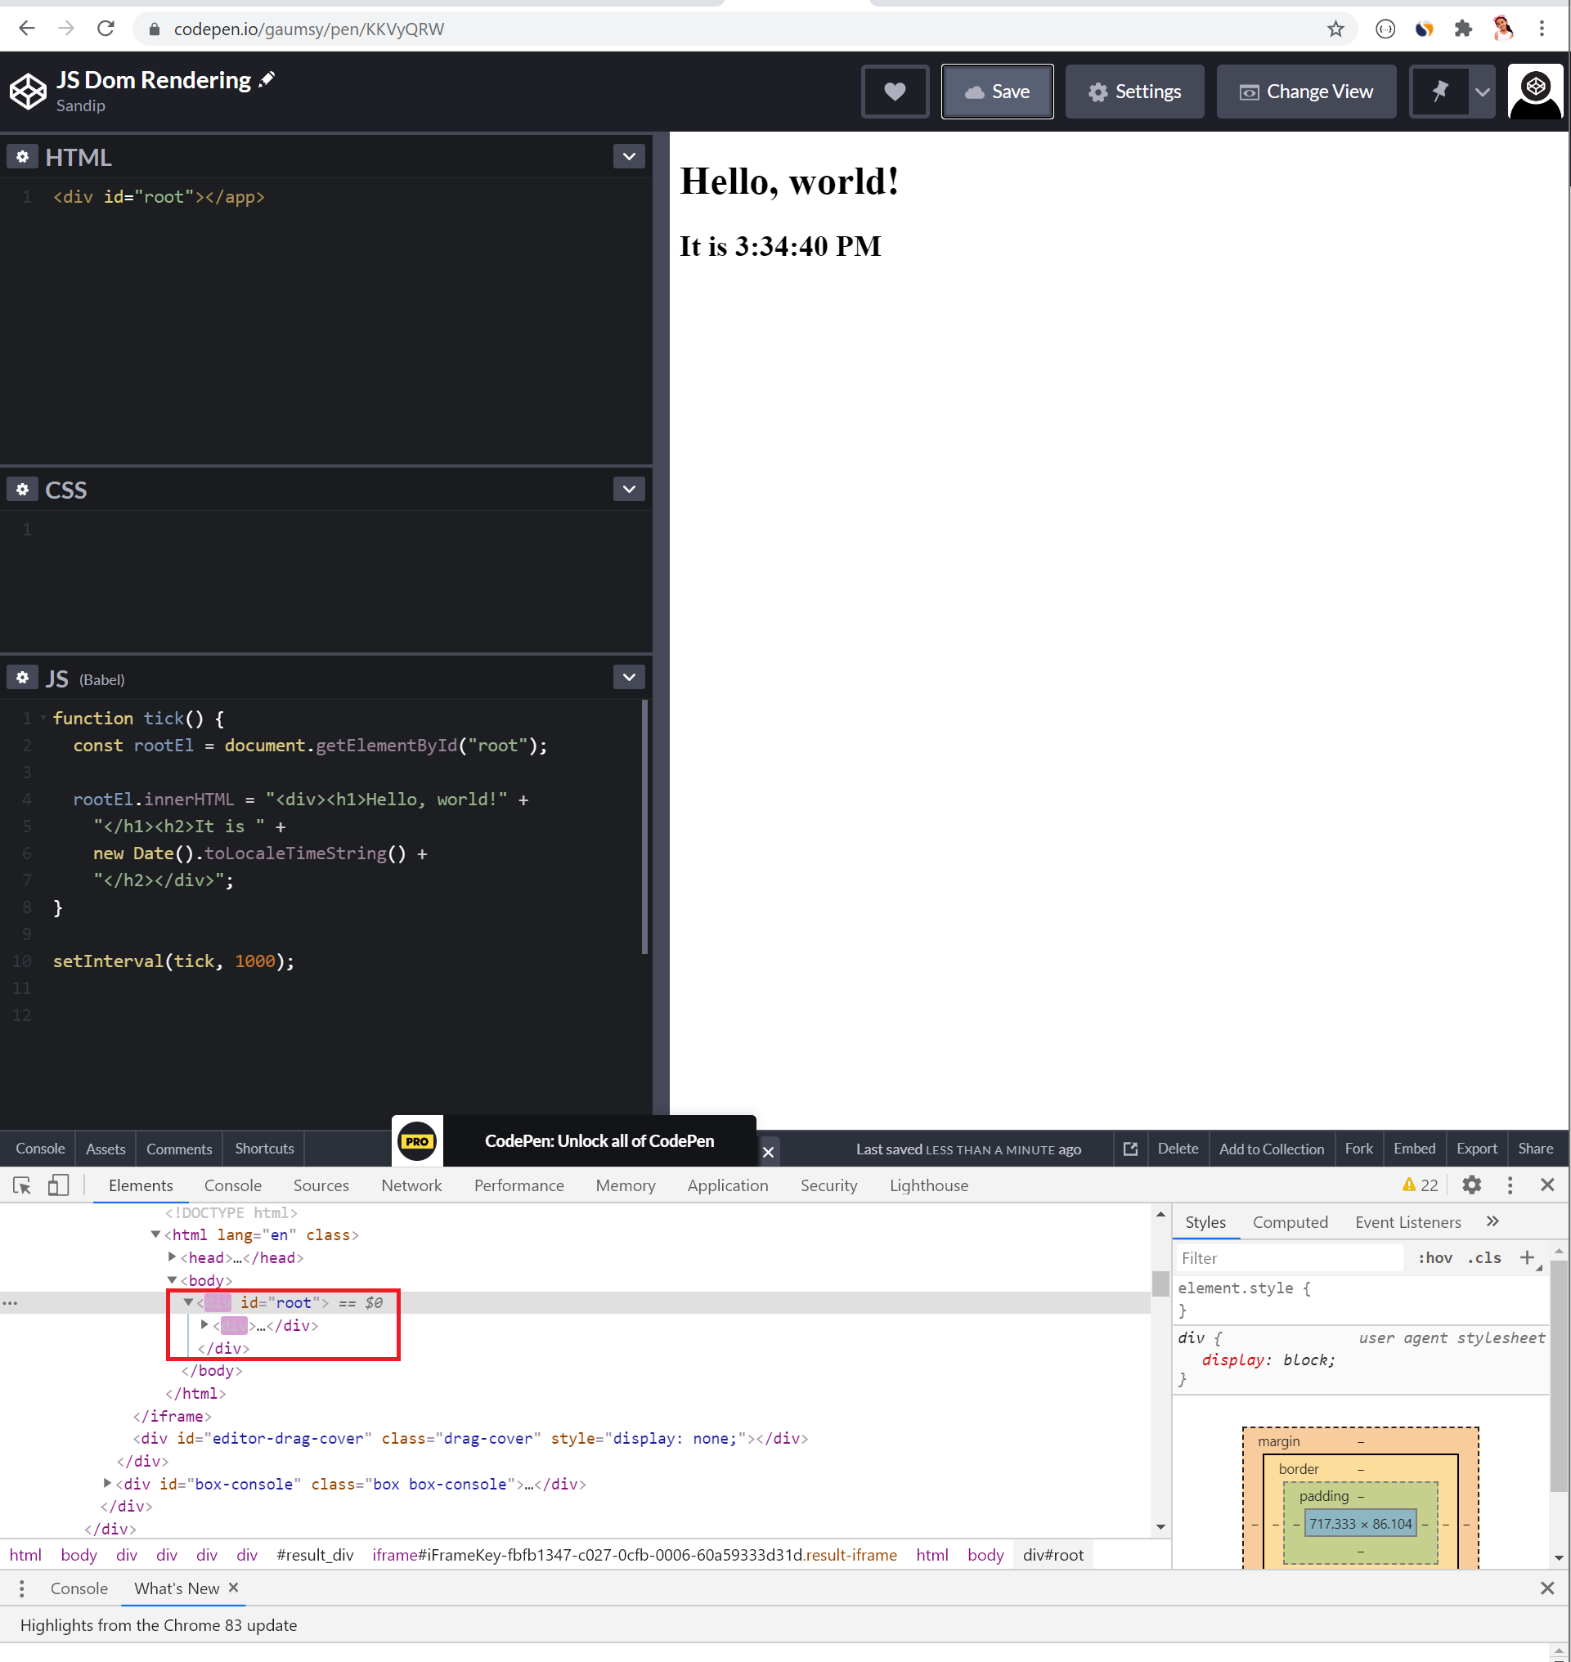Open the HTML panel settings gear
The width and height of the screenshot is (1571, 1662).
click(22, 157)
